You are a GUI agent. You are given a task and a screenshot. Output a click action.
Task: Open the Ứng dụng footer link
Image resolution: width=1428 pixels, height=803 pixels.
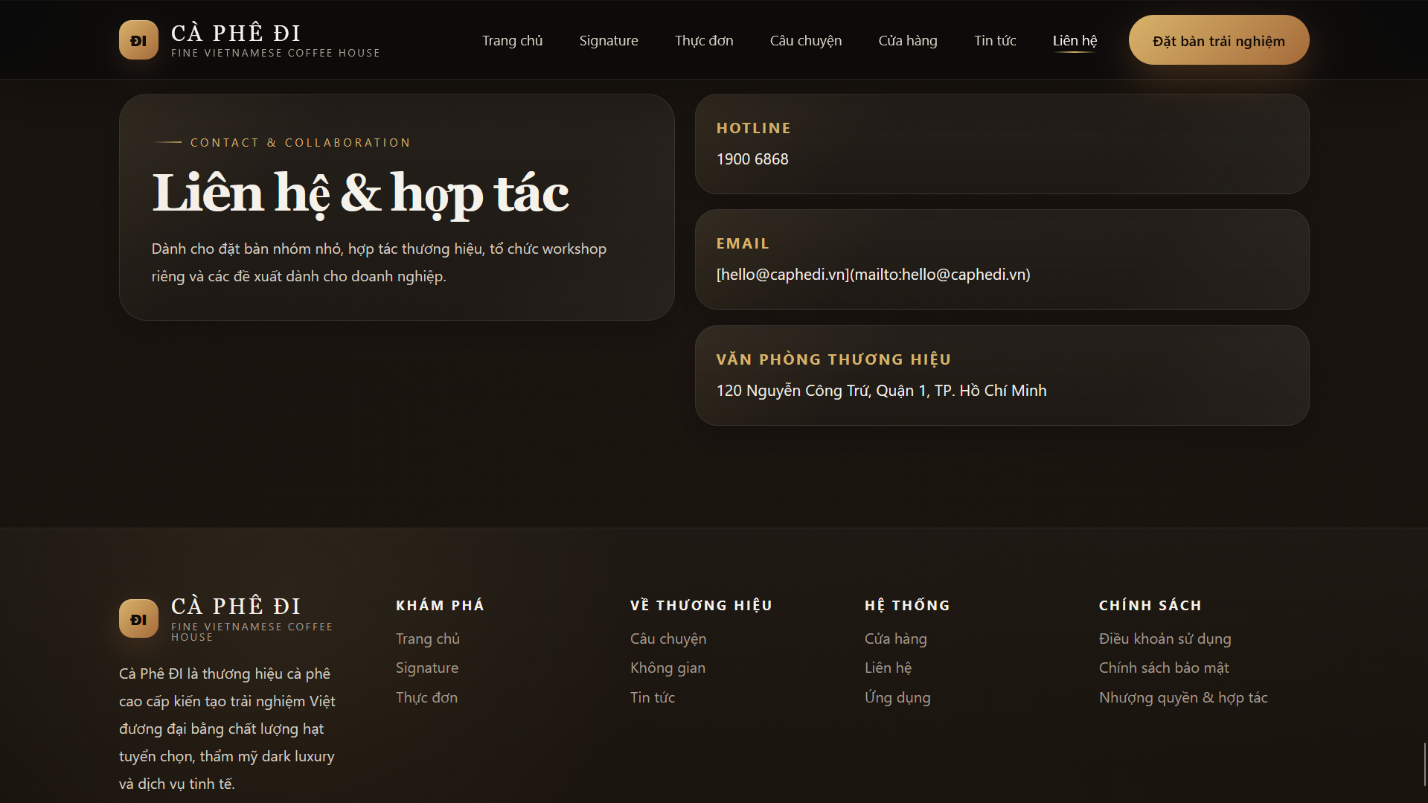pyautogui.click(x=897, y=697)
